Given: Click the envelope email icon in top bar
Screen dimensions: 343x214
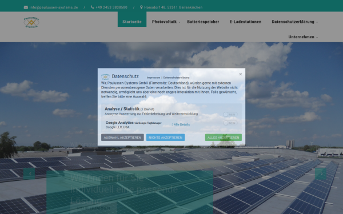Looking at the screenshot, I should click(26, 7).
